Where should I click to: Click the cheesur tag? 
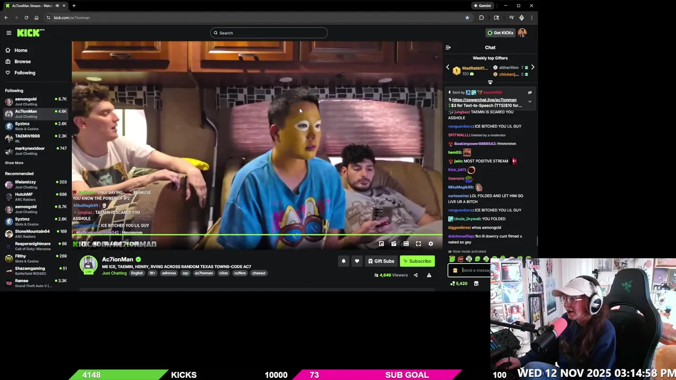[259, 273]
